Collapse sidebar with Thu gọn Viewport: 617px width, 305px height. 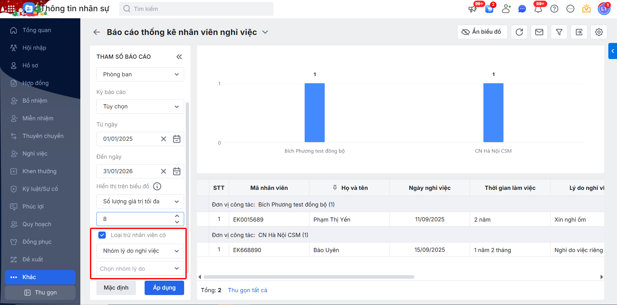(40, 292)
